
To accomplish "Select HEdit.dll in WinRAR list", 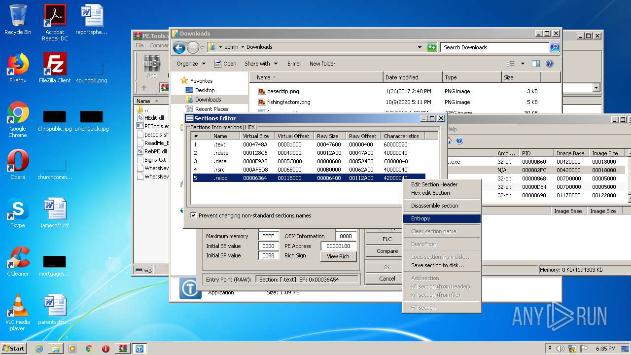I will [154, 118].
